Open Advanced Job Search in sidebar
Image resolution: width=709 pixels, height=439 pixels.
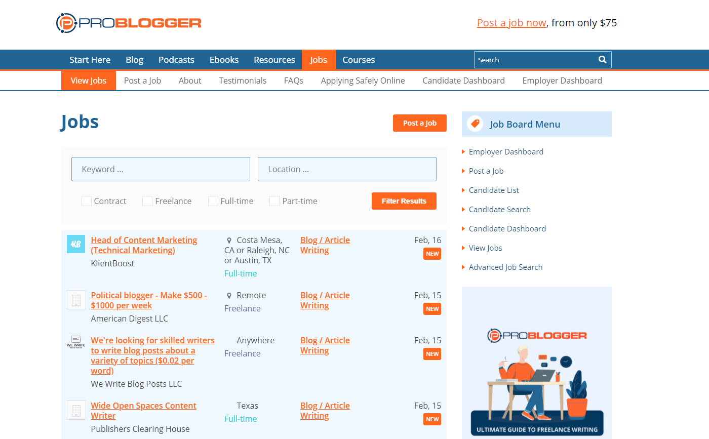coord(505,267)
